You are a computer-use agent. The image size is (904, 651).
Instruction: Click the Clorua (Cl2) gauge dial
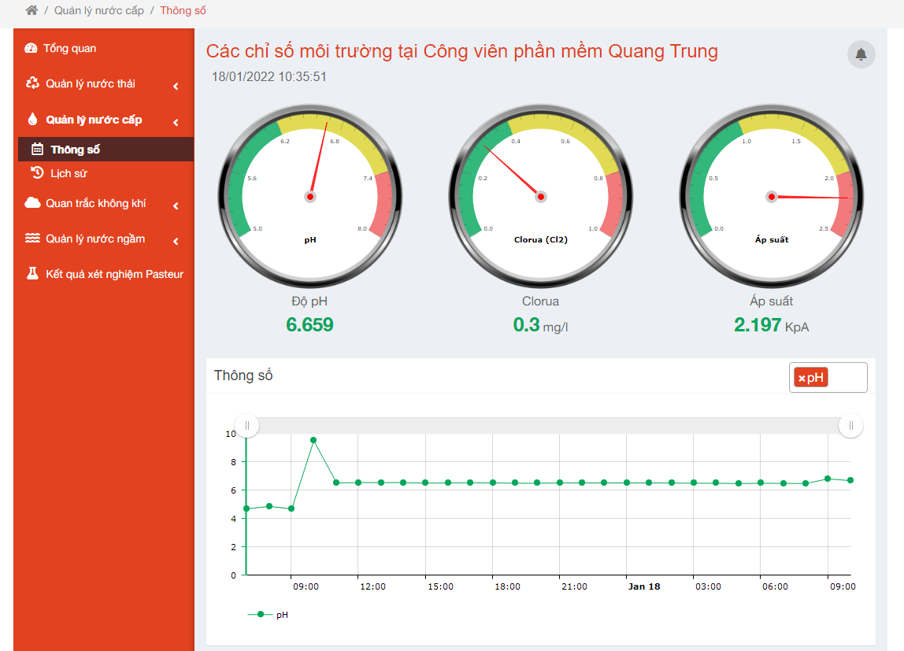pos(541,197)
